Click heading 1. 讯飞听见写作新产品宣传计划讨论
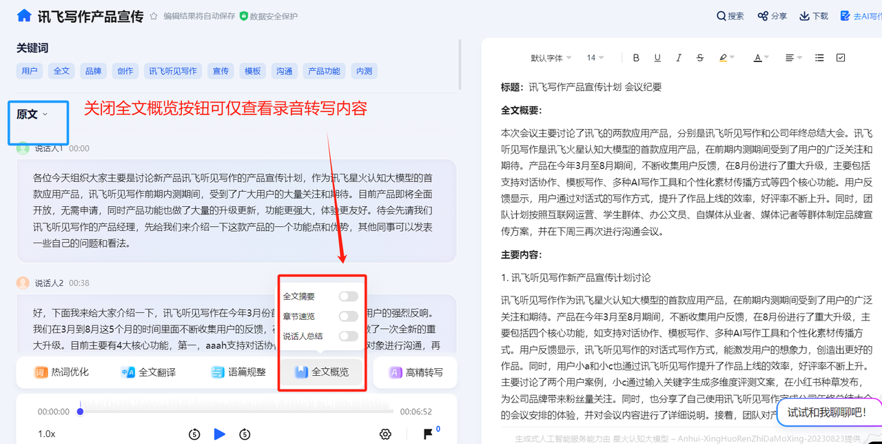 coord(575,277)
